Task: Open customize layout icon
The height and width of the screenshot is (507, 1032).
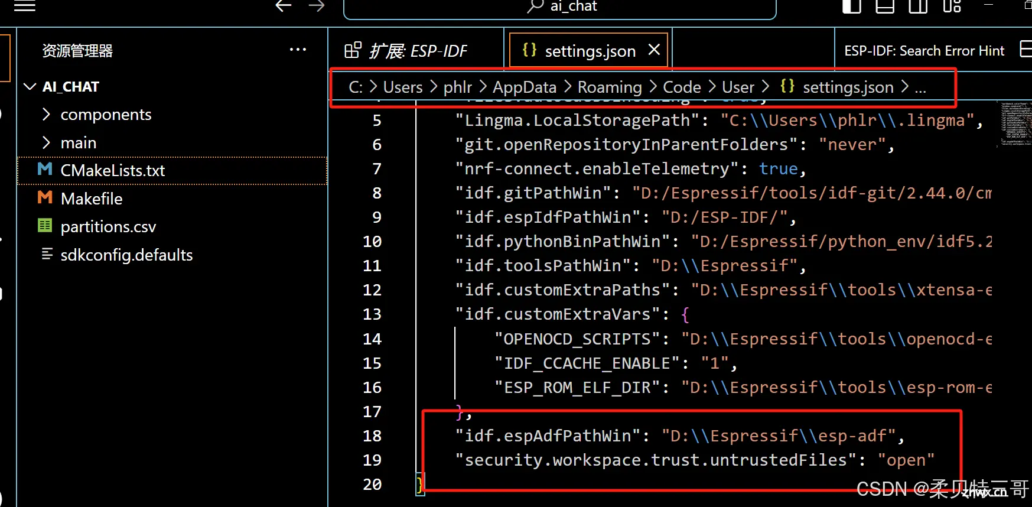Action: [952, 6]
